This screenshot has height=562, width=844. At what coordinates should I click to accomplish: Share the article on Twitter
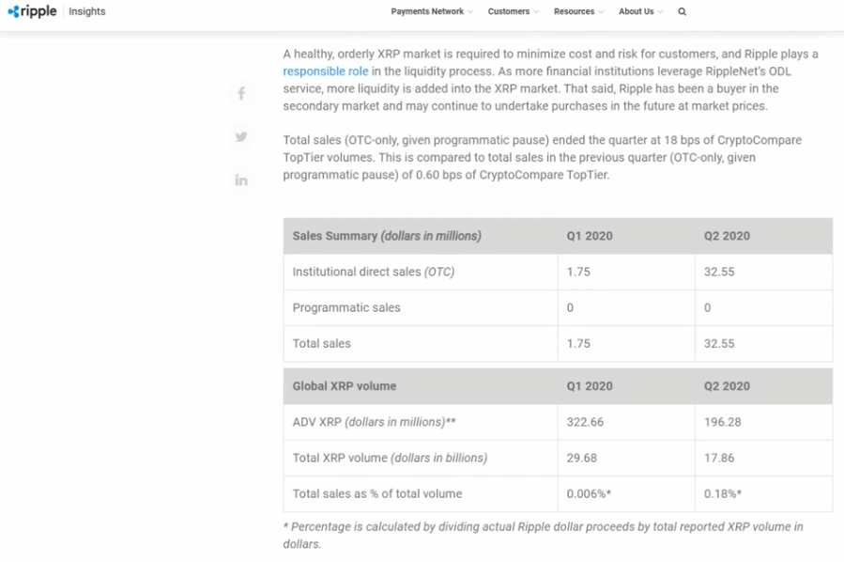[241, 136]
